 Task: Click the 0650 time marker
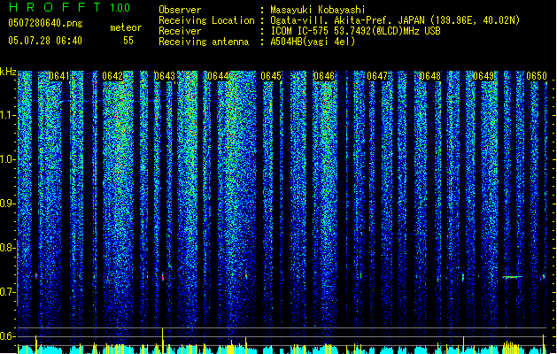pos(537,76)
